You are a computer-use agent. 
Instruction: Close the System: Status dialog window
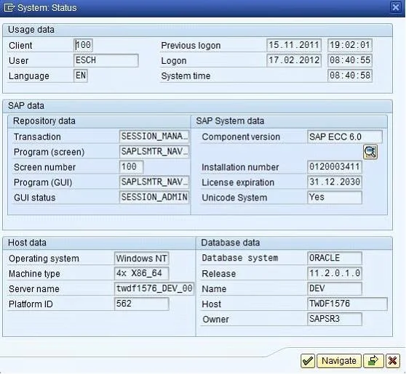[x=395, y=7]
